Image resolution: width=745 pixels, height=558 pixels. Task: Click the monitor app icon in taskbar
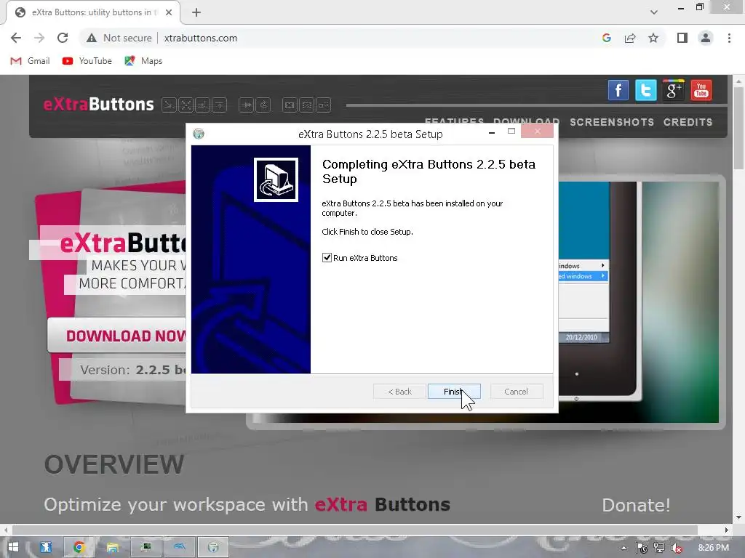(146, 547)
